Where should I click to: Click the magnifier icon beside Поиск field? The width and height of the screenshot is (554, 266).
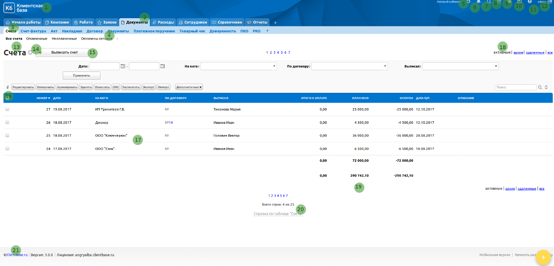coord(540,87)
